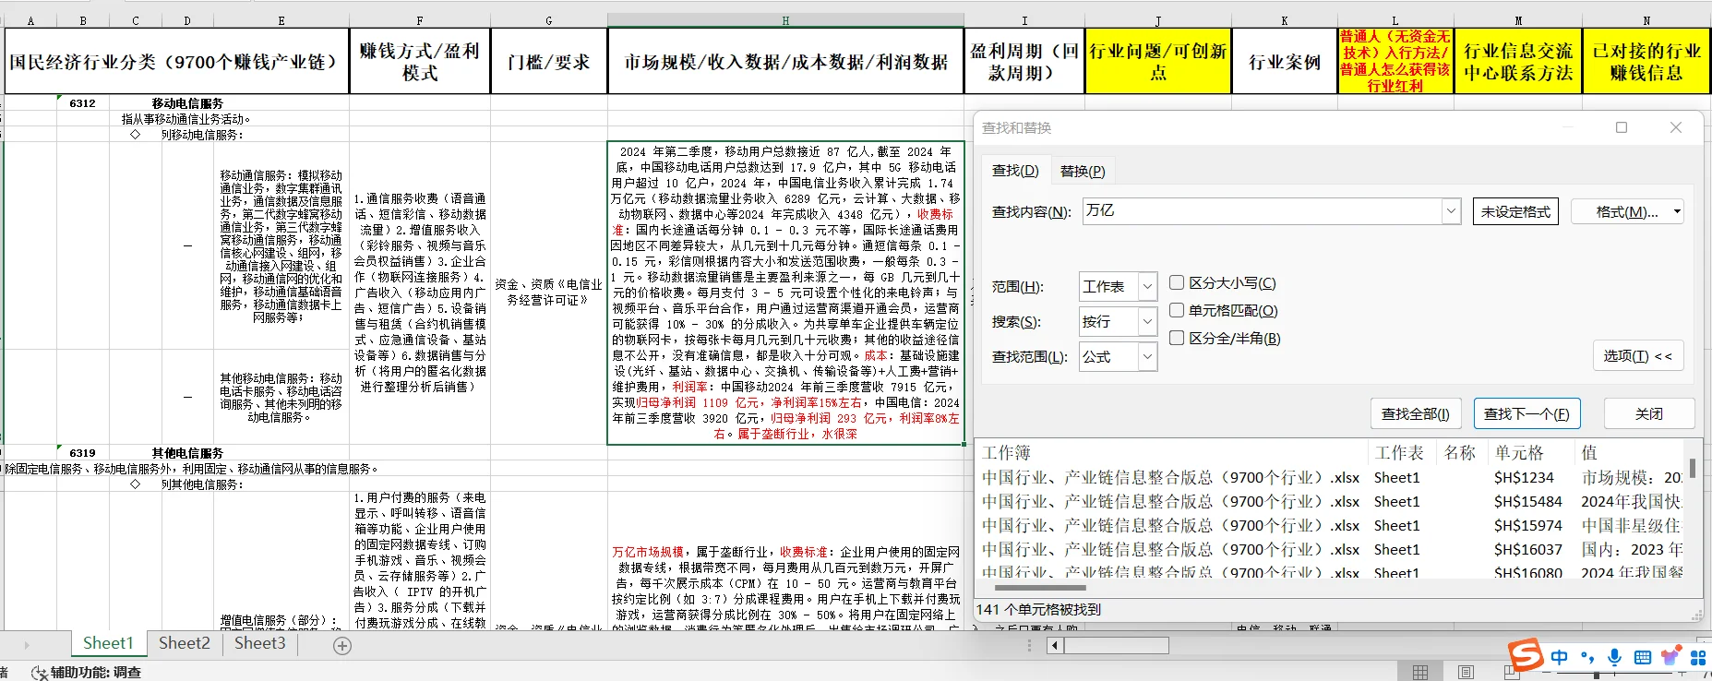This screenshot has width=1712, height=681.
Task: Select column H header
Action: (785, 20)
